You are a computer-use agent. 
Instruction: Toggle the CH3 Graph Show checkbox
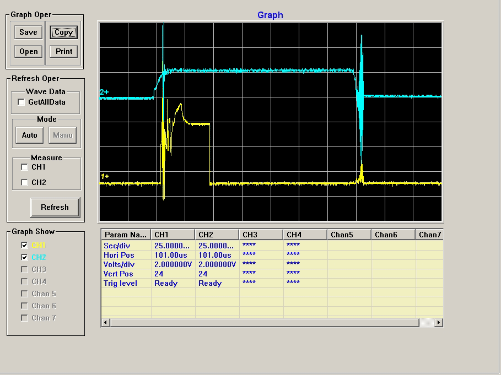24,269
